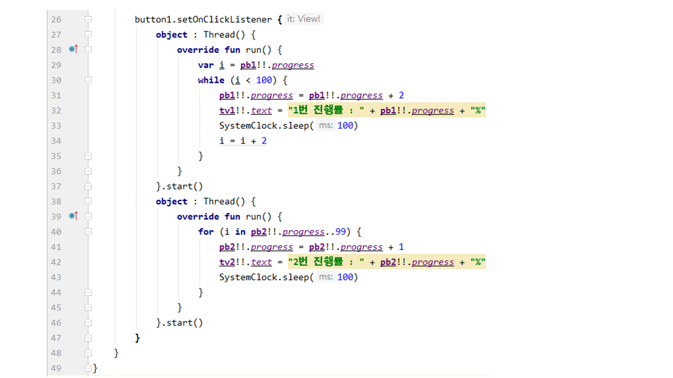The height and width of the screenshot is (378, 673).
Task: Click the 'ms:' parameter hint on line 43
Action: click(326, 277)
